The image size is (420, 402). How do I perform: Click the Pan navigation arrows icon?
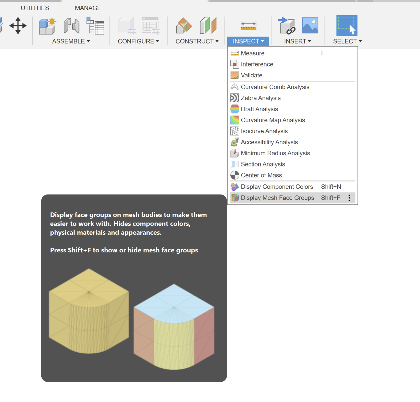coord(17,25)
